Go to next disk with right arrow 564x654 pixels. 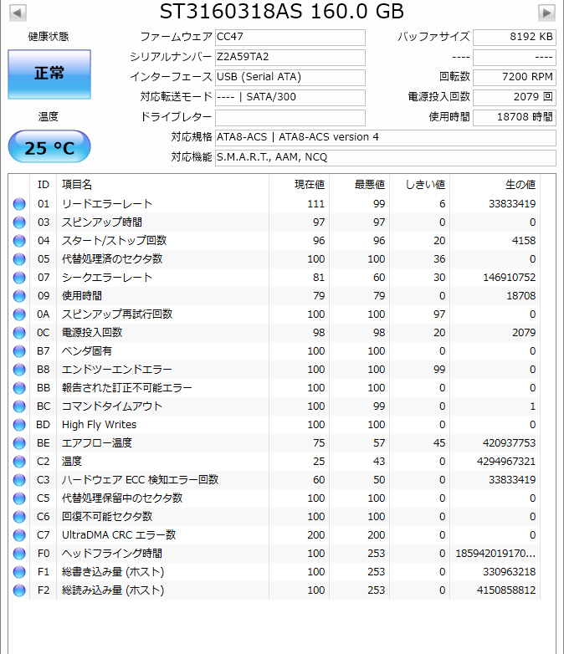(546, 13)
